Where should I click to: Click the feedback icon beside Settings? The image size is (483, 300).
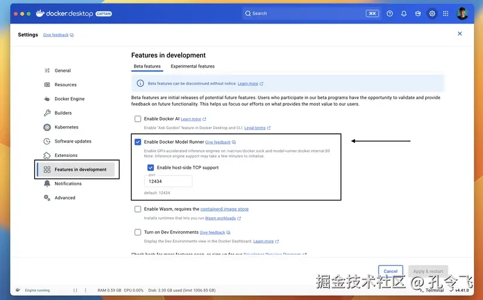(71, 35)
